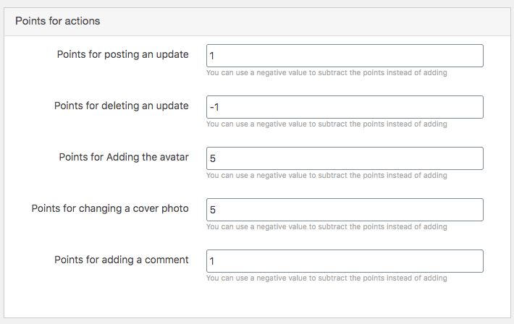The image size is (514, 324).
Task: Click the "Points for posting an update" label
Action: (122, 54)
